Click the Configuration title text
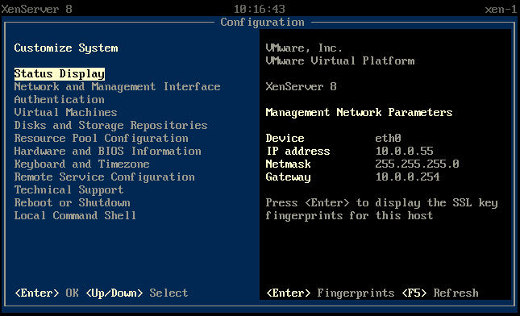This screenshot has width=520, height=316. point(262,23)
